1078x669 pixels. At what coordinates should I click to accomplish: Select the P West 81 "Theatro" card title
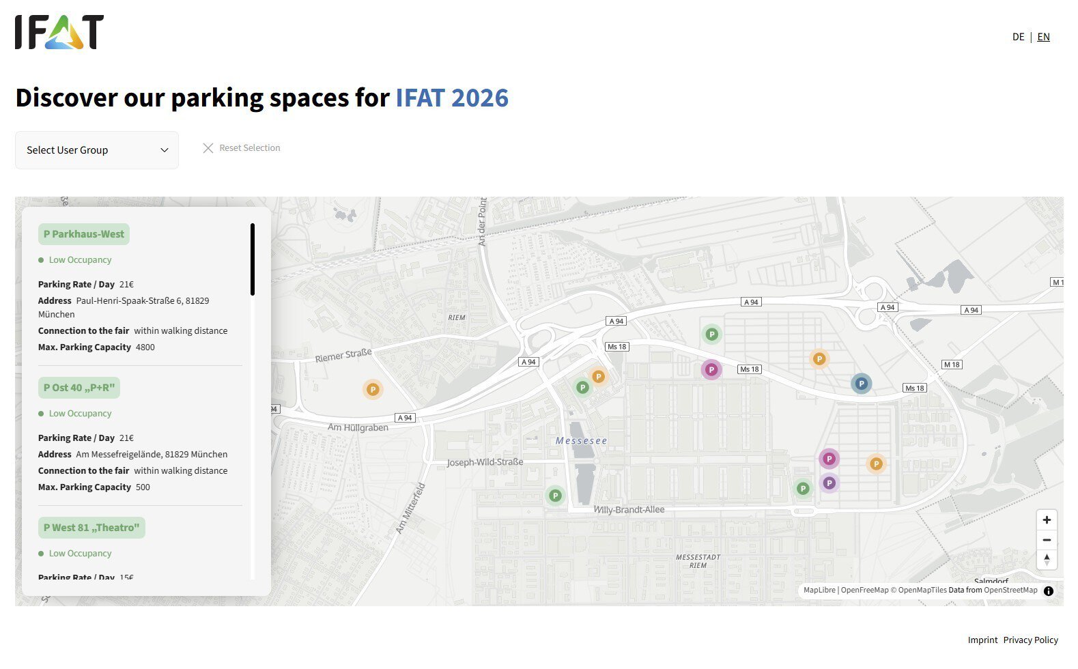[91, 528]
